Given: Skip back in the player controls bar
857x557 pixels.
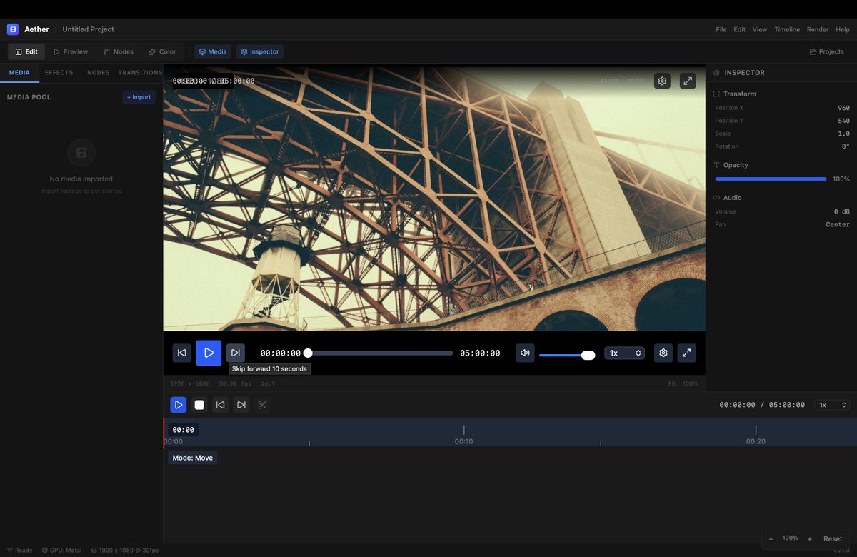Looking at the screenshot, I should 181,353.
